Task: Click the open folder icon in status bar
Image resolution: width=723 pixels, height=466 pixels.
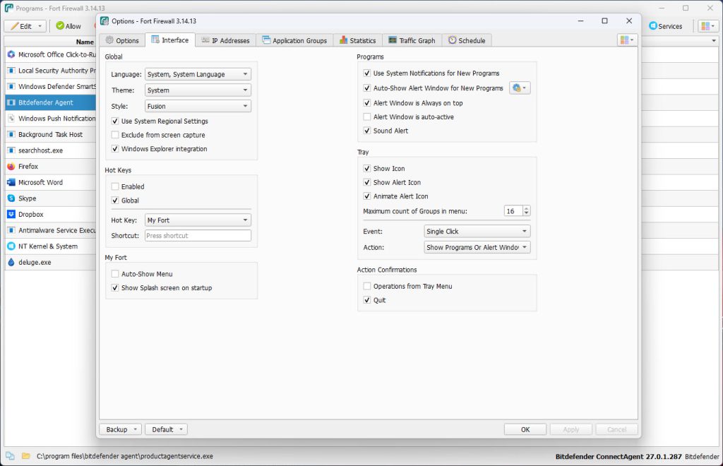Action: (x=26, y=456)
